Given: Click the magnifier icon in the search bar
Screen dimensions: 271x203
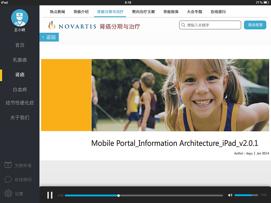Looking at the screenshot, I should tap(184, 25).
